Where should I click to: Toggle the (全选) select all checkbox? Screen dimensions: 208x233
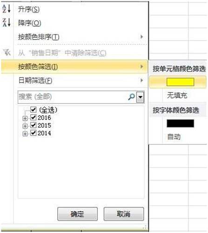pyautogui.click(x=34, y=110)
